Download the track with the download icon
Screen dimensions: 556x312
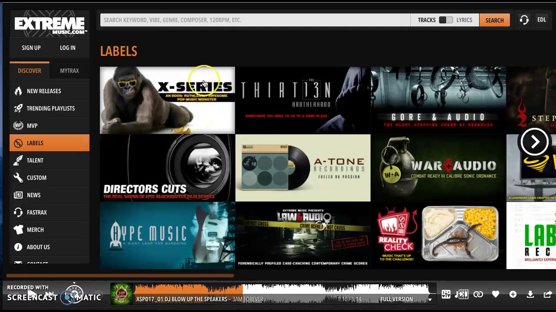point(530,295)
